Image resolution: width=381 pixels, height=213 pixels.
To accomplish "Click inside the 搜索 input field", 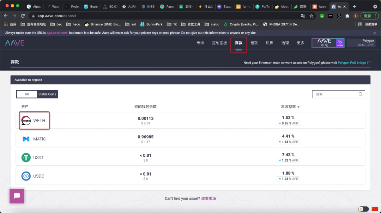I will point(335,94).
